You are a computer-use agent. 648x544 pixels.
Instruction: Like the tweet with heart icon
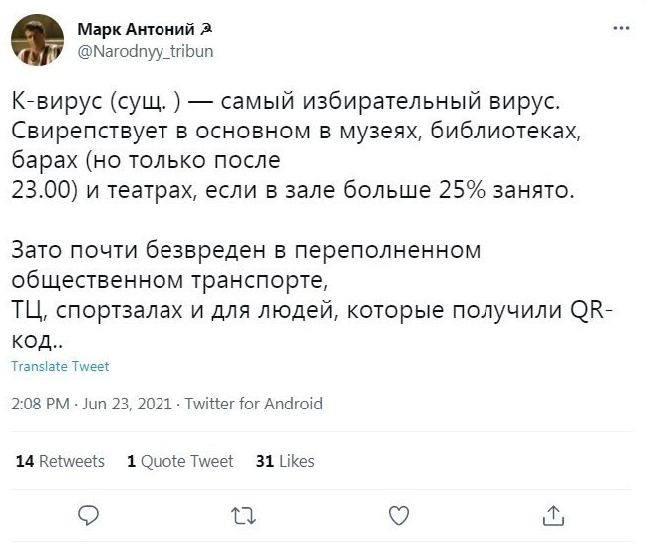[x=398, y=515]
